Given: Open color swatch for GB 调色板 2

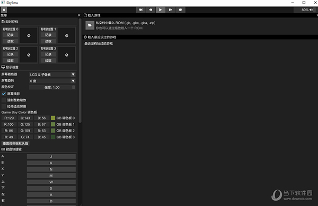Looking at the screenshot, I should (53, 130).
